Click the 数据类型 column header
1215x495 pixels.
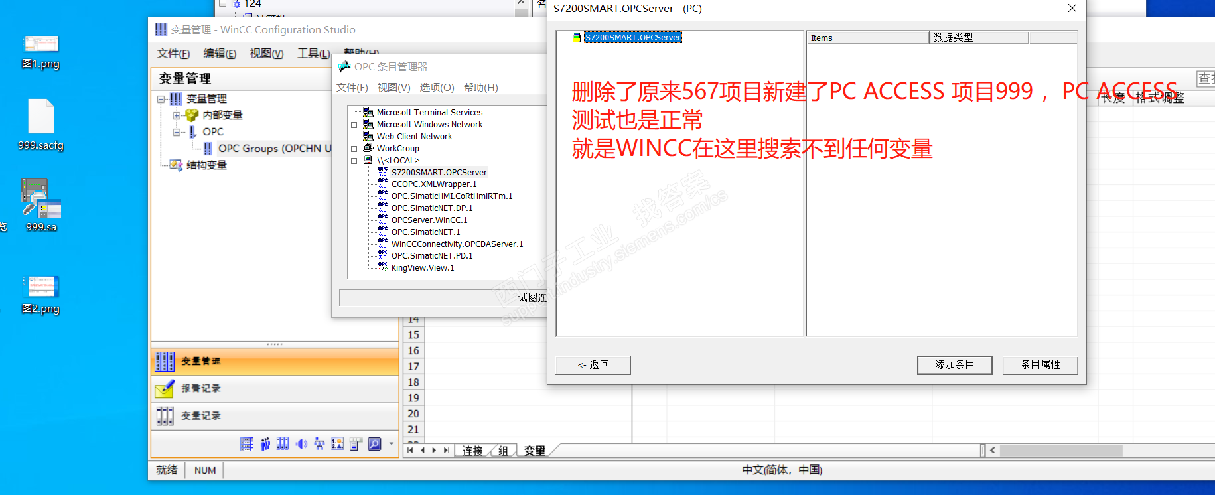(x=979, y=38)
